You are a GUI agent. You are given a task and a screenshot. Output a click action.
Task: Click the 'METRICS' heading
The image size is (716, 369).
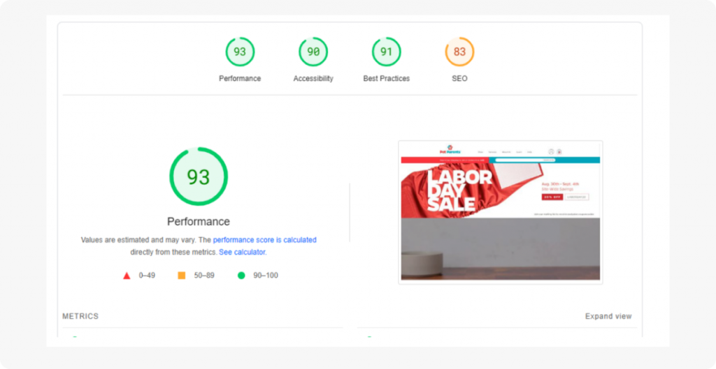click(80, 316)
